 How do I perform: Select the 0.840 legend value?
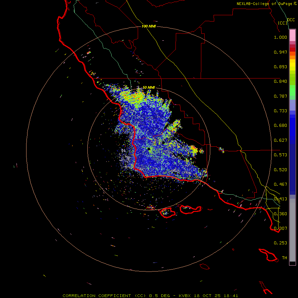pos(280,81)
